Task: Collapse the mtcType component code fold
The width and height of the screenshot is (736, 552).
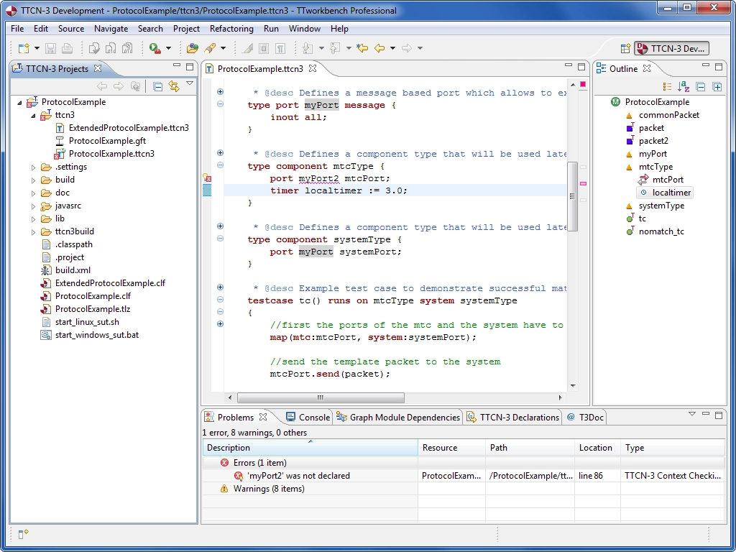Action: point(220,165)
